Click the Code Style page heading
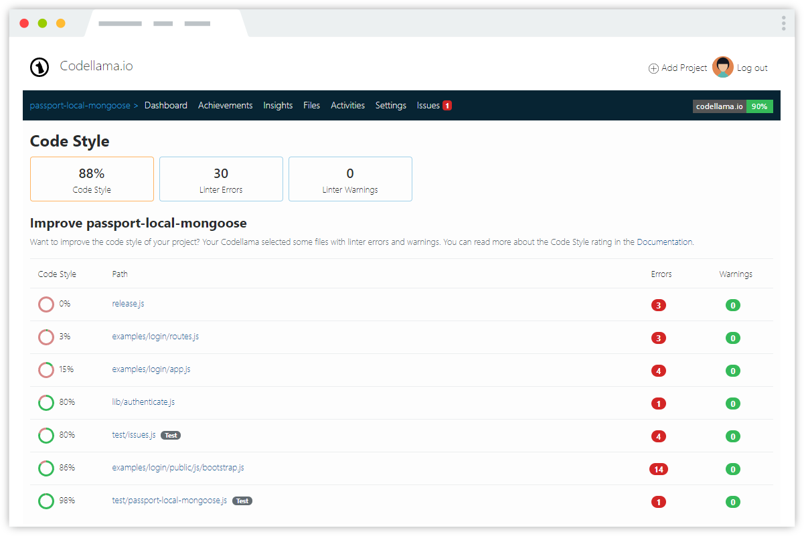Screen dimensions: 804x536 [70, 141]
